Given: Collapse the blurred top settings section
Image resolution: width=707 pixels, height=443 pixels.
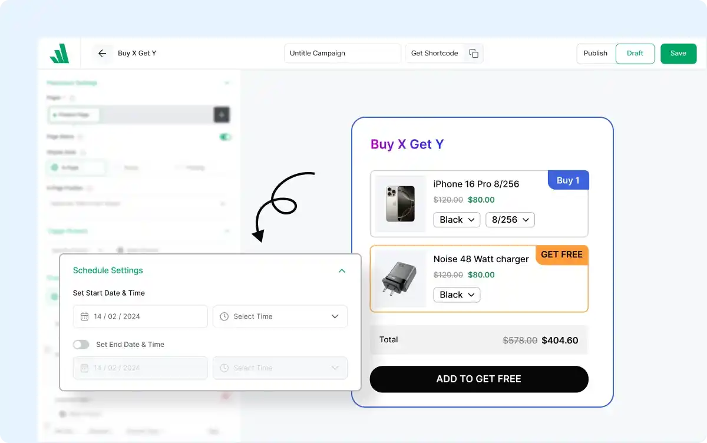Looking at the screenshot, I should click(x=227, y=83).
